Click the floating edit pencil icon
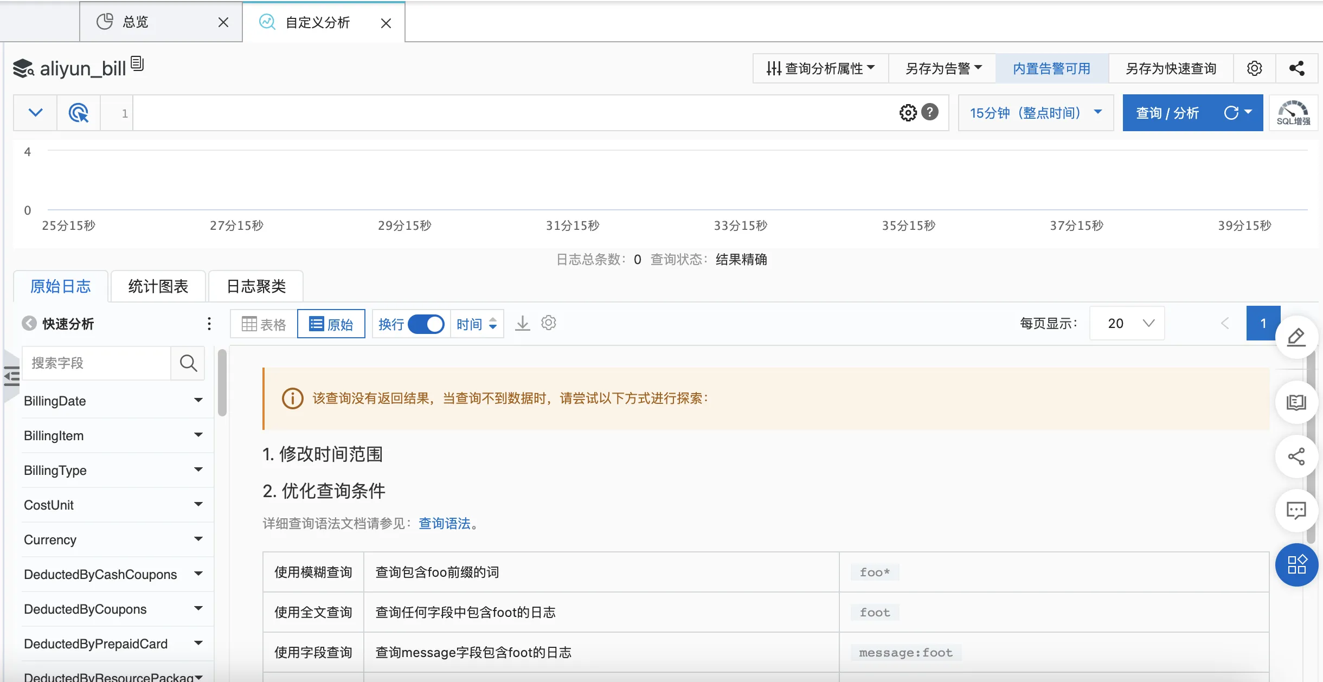1323x682 pixels. coord(1296,337)
